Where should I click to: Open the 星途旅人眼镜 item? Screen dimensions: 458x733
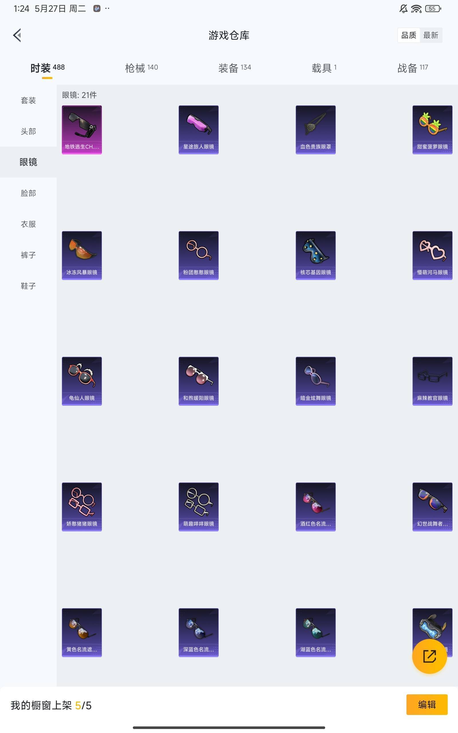pos(198,130)
